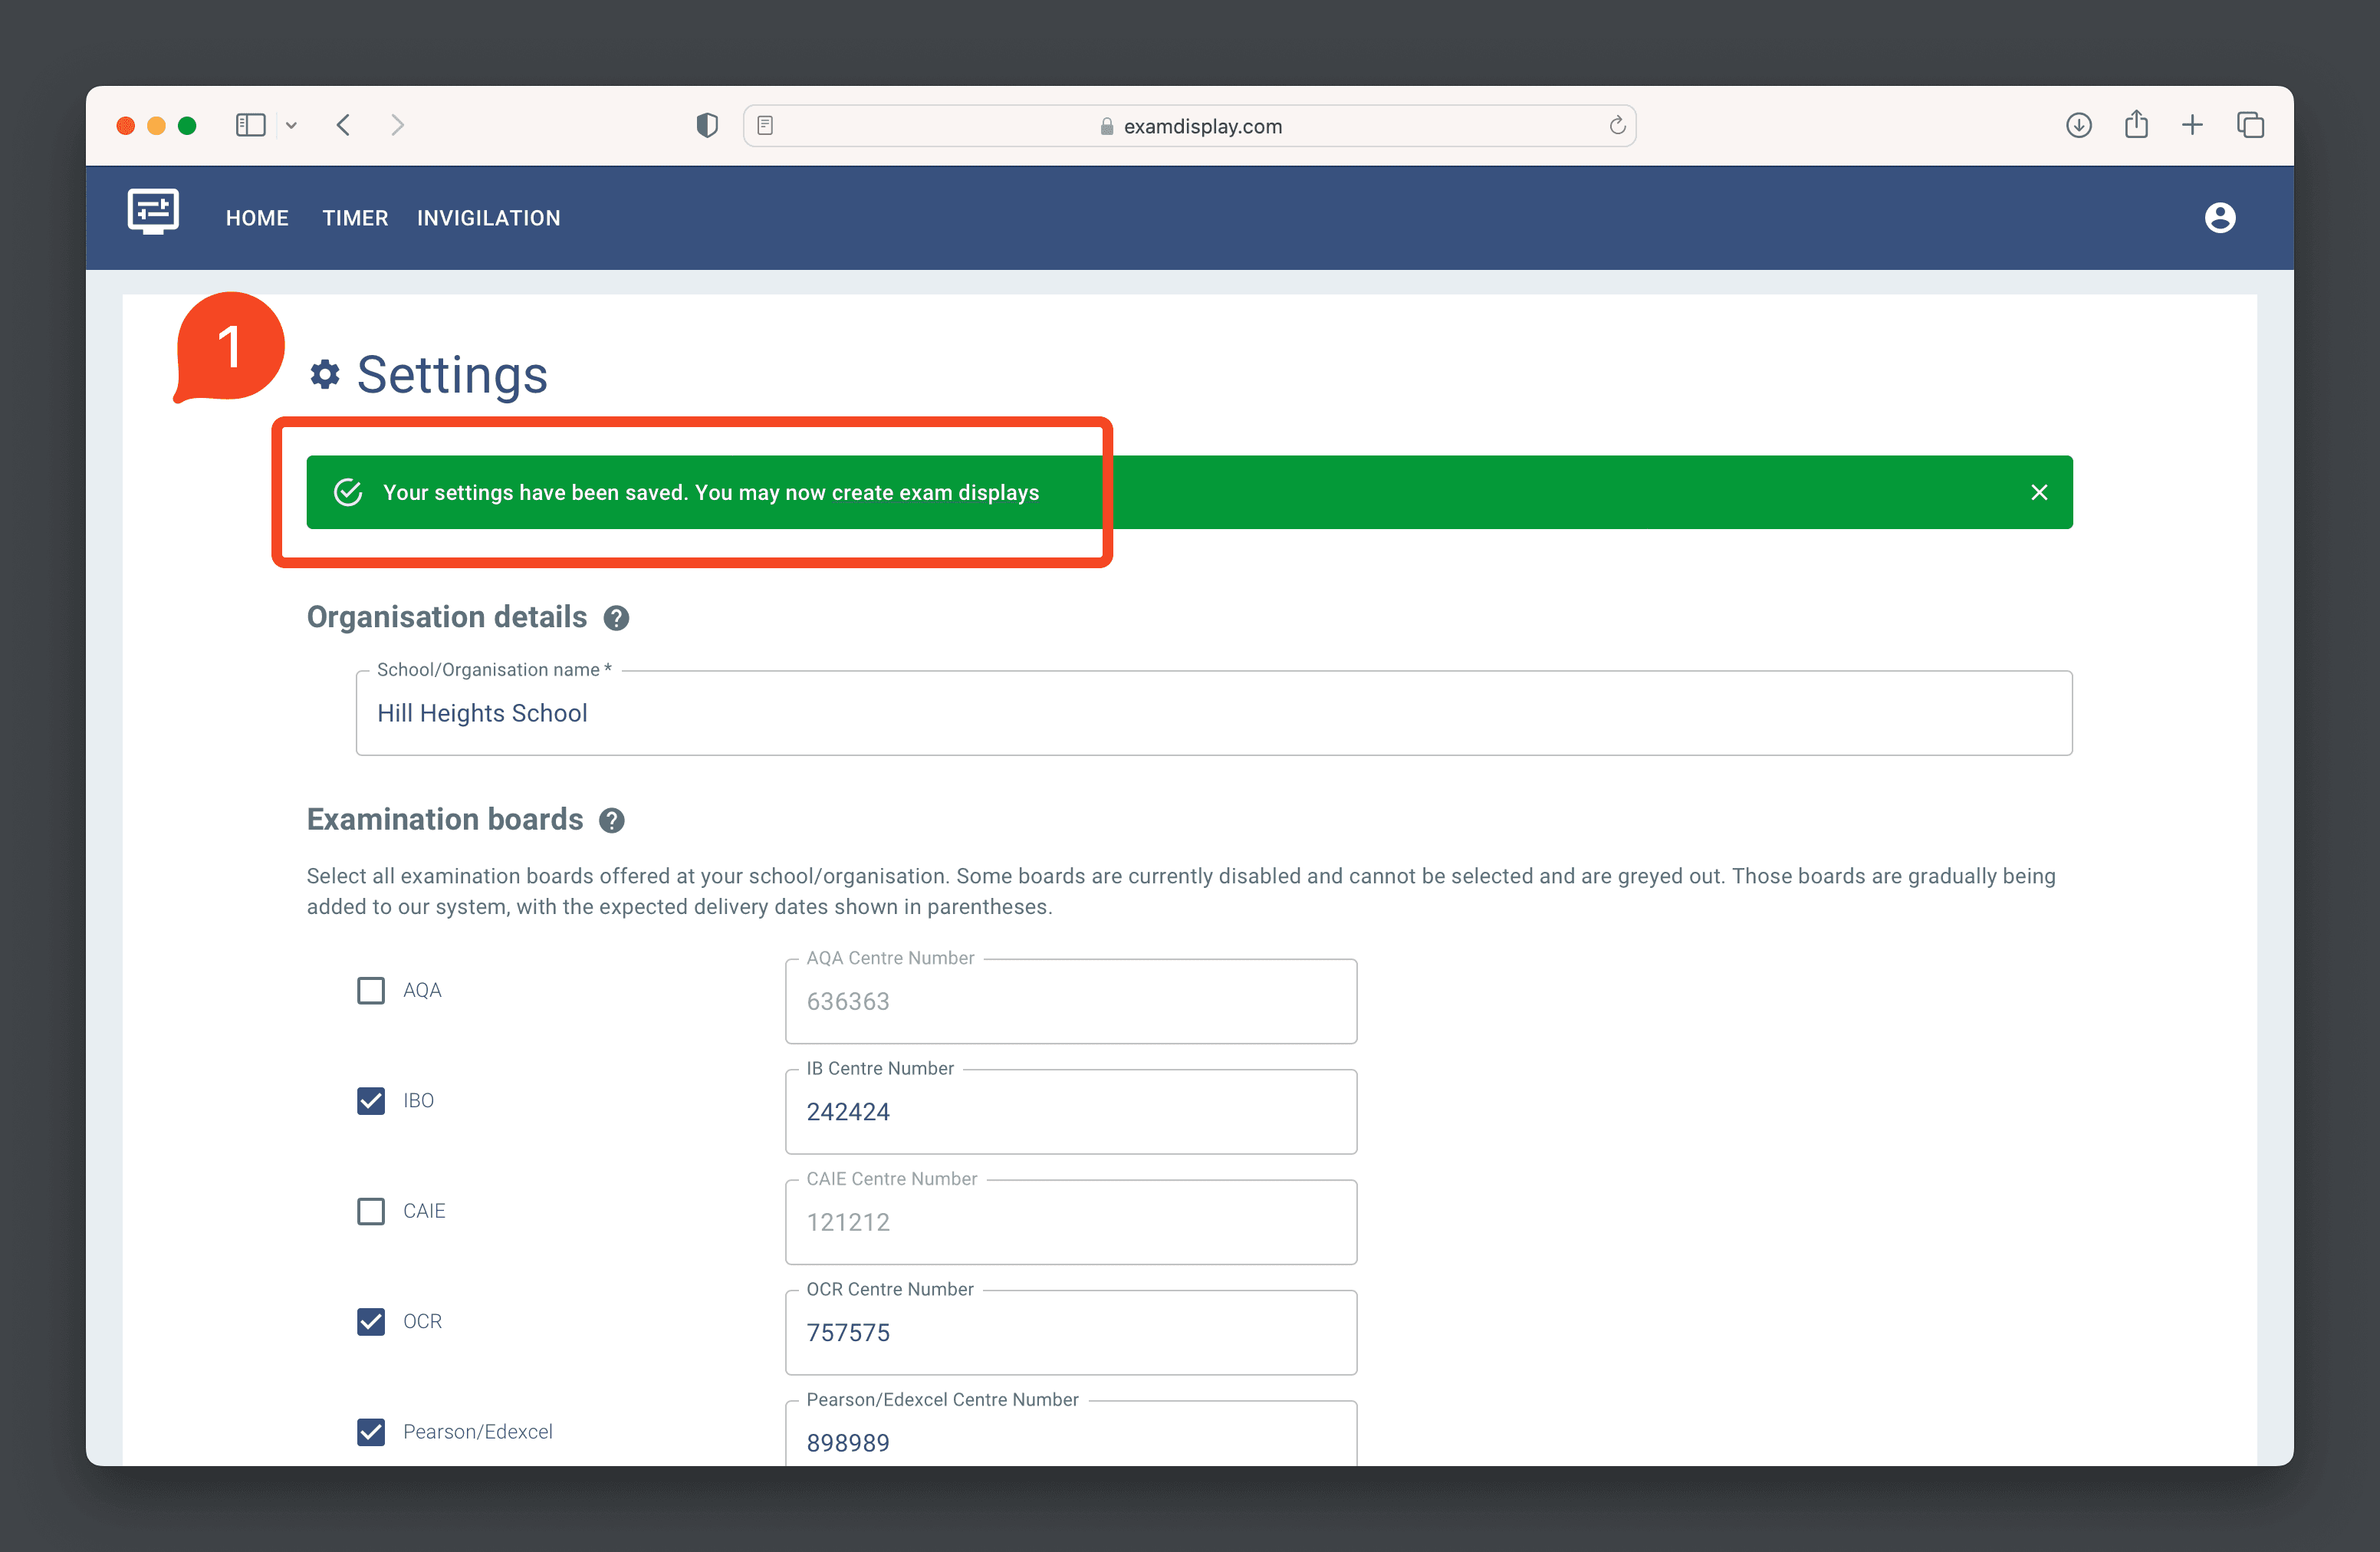Show Safari downloads
The height and width of the screenshot is (1552, 2380).
pos(2079,125)
